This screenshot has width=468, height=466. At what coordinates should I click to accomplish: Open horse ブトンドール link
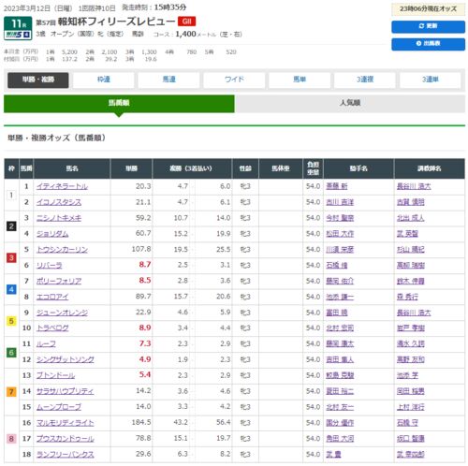click(x=55, y=375)
